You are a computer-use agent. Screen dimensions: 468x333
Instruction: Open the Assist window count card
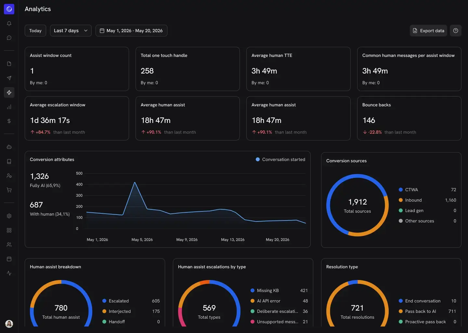pyautogui.click(x=77, y=69)
